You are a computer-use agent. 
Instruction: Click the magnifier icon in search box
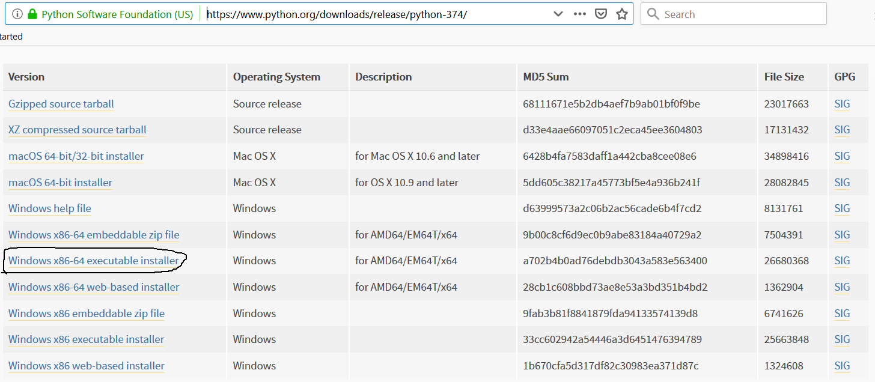(x=653, y=14)
